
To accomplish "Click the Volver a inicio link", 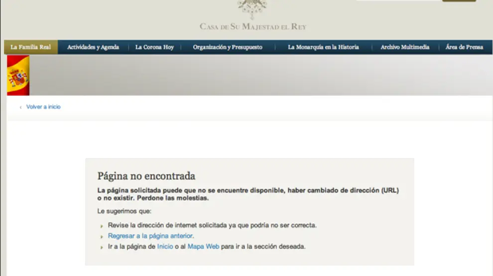I will pos(43,107).
